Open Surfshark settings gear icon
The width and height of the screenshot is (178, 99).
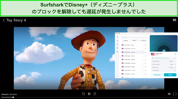tap(117, 52)
